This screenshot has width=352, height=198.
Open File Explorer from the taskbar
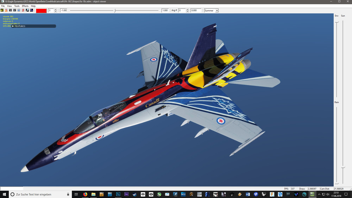coord(94,194)
